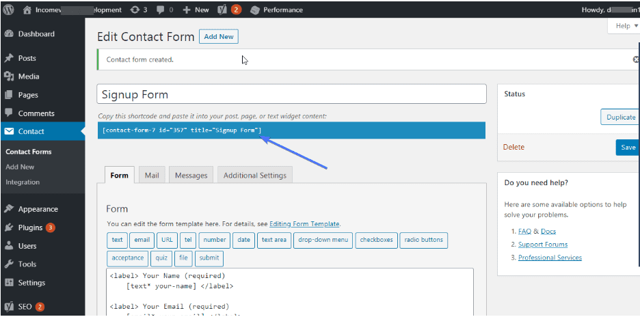Image resolution: width=640 pixels, height=317 pixels.
Task: Open Add New under Contact menu
Action: [20, 167]
